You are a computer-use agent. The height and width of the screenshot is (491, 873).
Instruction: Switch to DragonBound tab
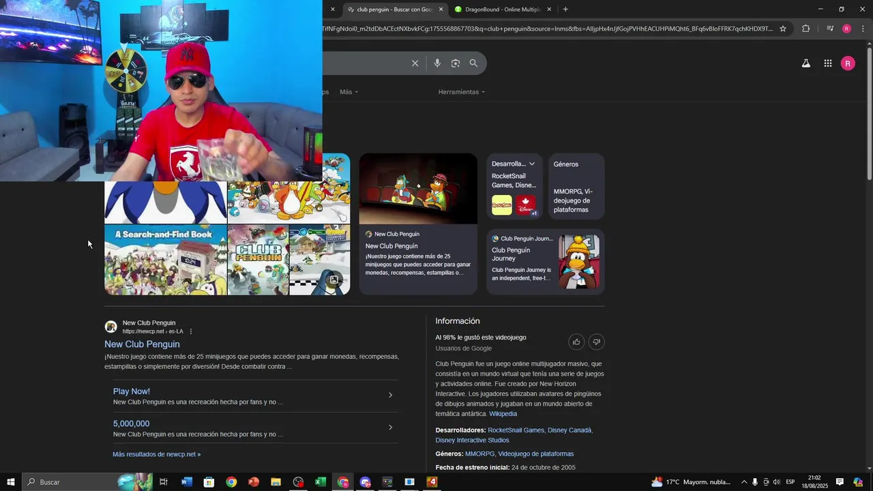pos(503,10)
